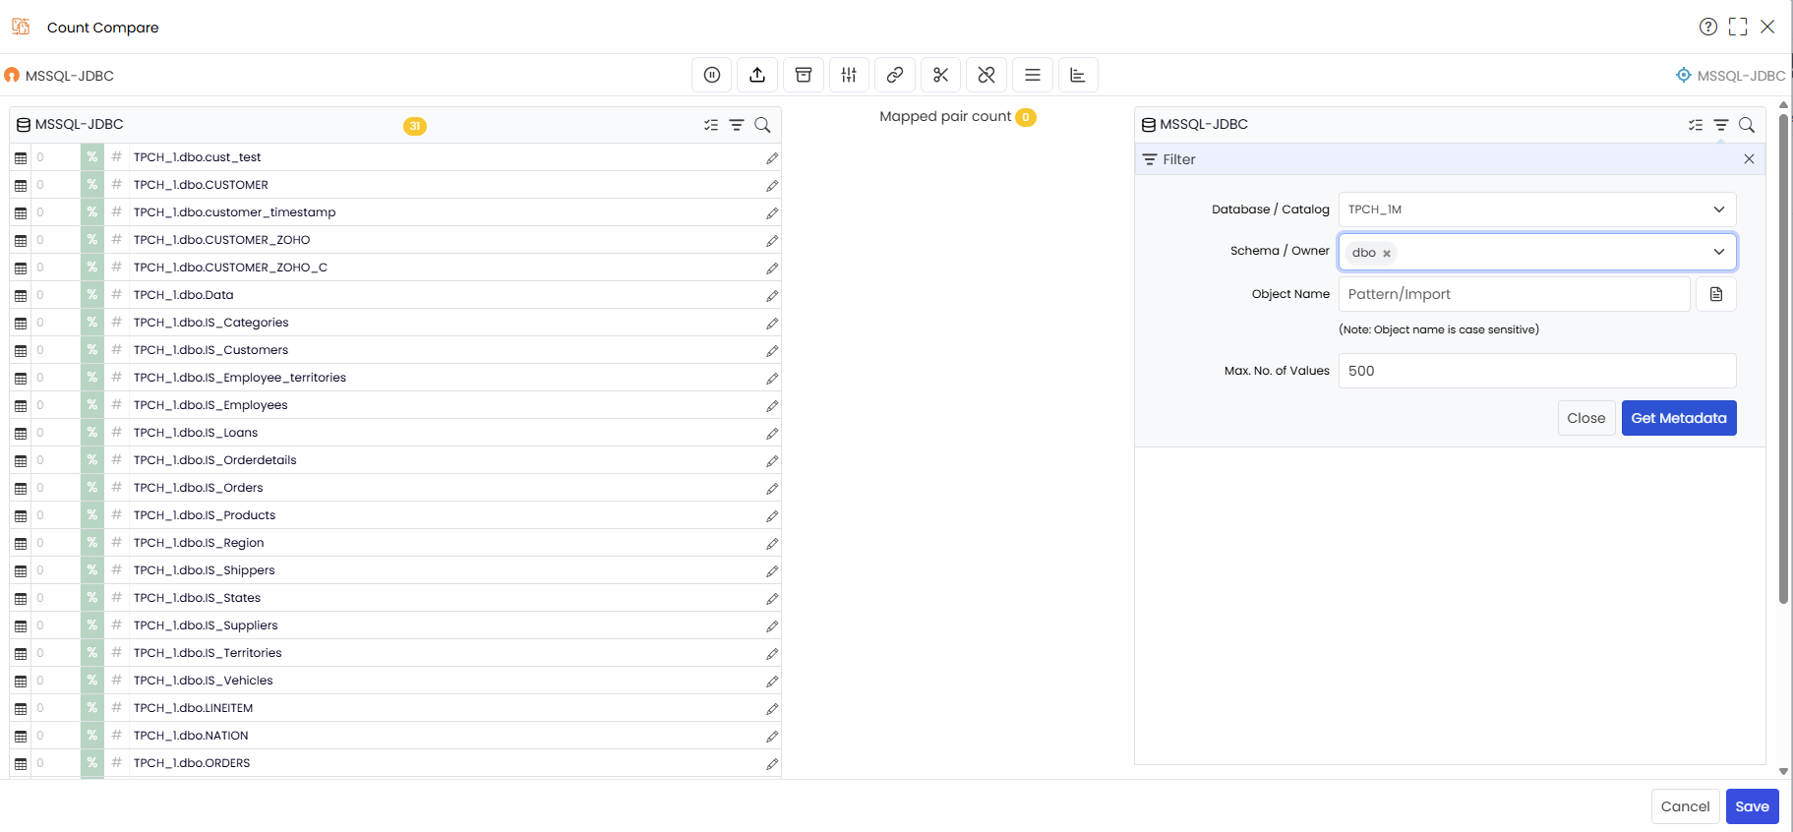The image size is (1793, 832).
Task: Click hash toggle for TPCH_1.dbo.IS_Suppliers
Action: [x=116, y=625]
